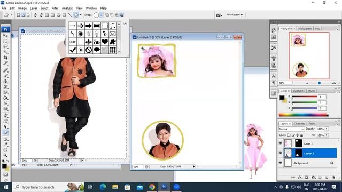Screen dimensions: 342x192
Task: Open Untitled-2 status bar info arrow
Action: pyautogui.click(x=193, y=166)
